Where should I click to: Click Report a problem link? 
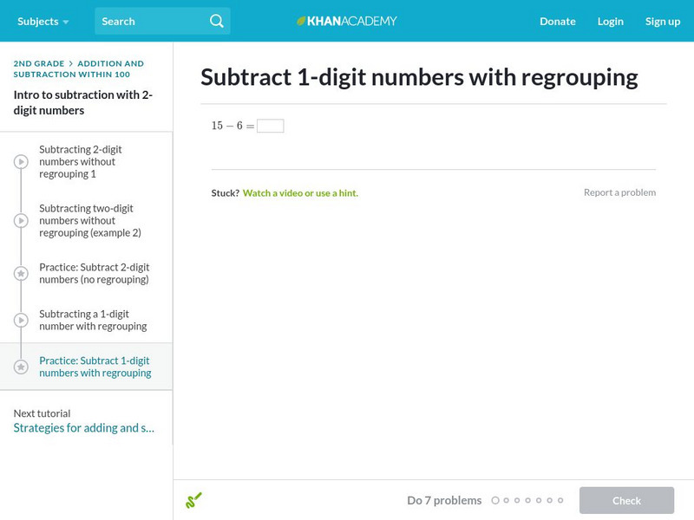pyautogui.click(x=619, y=192)
